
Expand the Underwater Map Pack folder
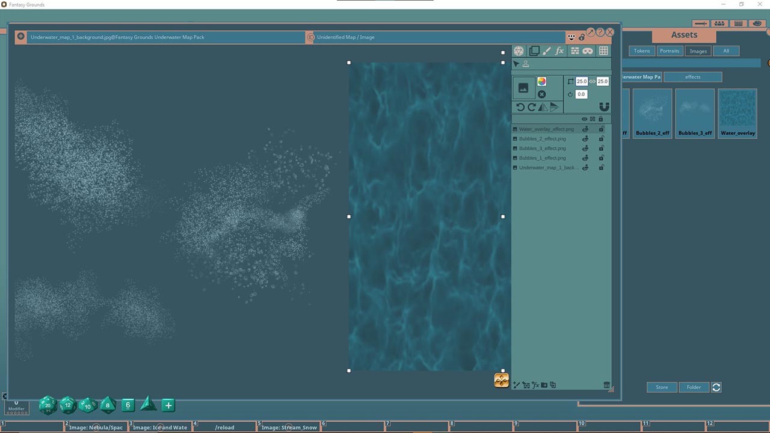pyautogui.click(x=641, y=76)
